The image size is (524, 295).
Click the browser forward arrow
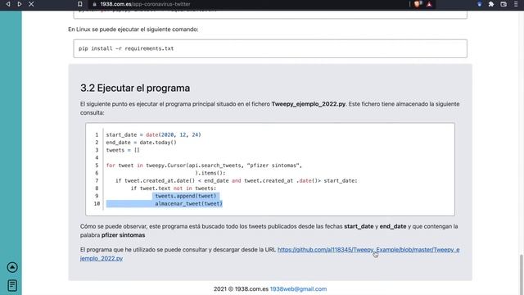(20, 4)
